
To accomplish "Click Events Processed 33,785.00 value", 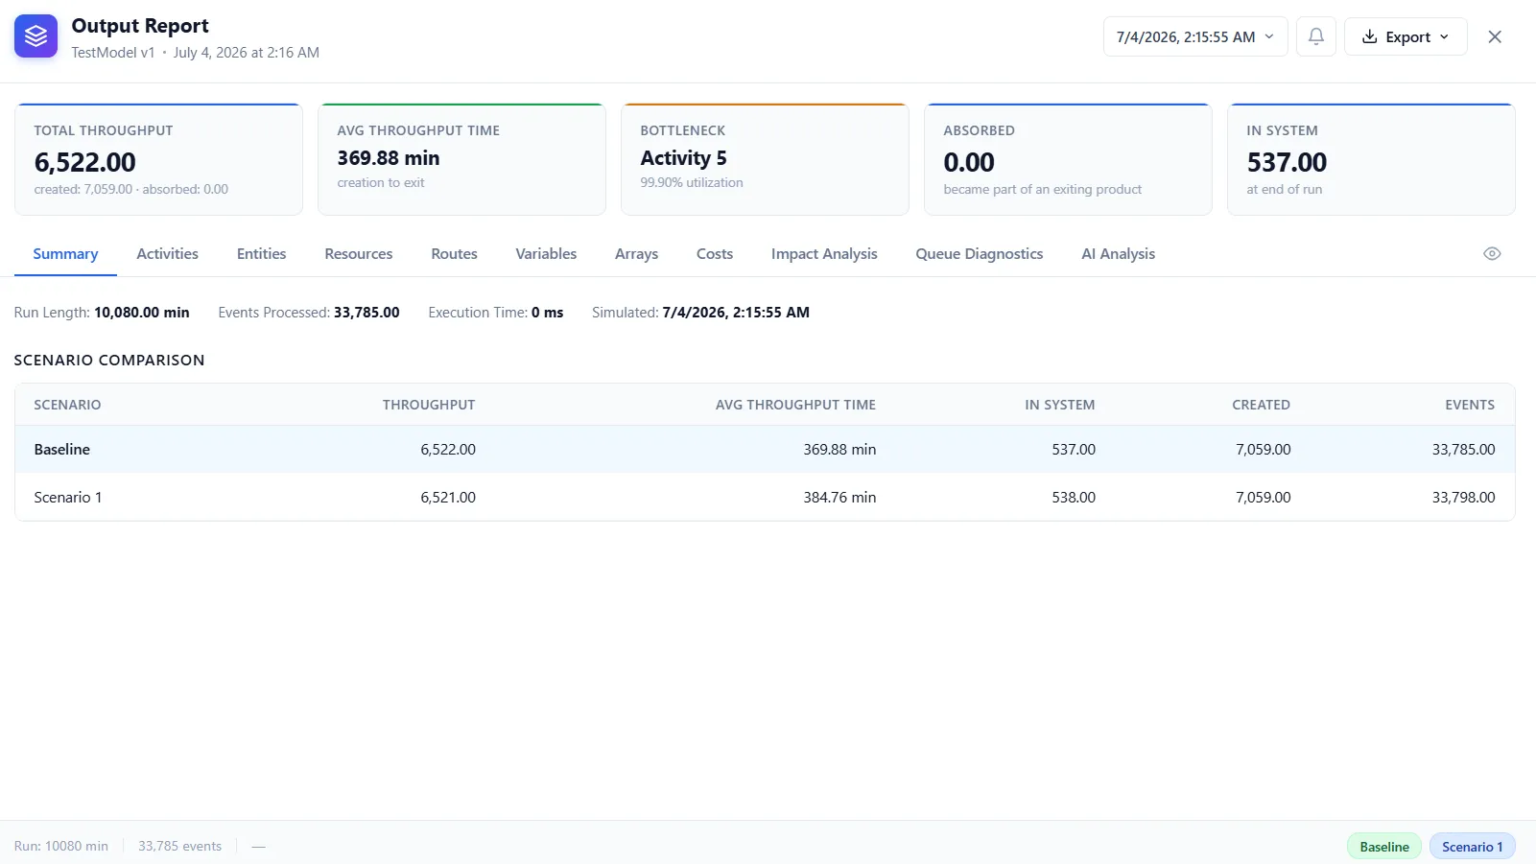I will [x=366, y=313].
